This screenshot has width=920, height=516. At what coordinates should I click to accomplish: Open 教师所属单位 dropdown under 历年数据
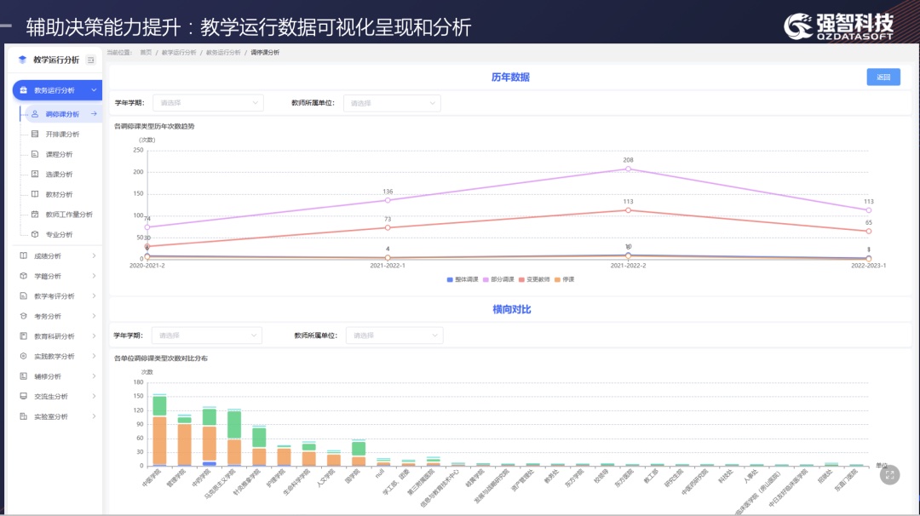click(392, 103)
